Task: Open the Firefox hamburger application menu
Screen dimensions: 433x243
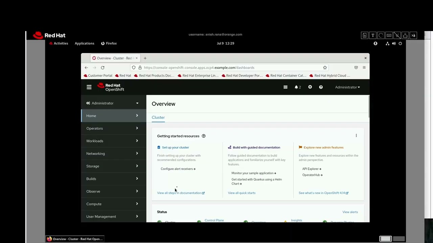Action: click(364, 67)
